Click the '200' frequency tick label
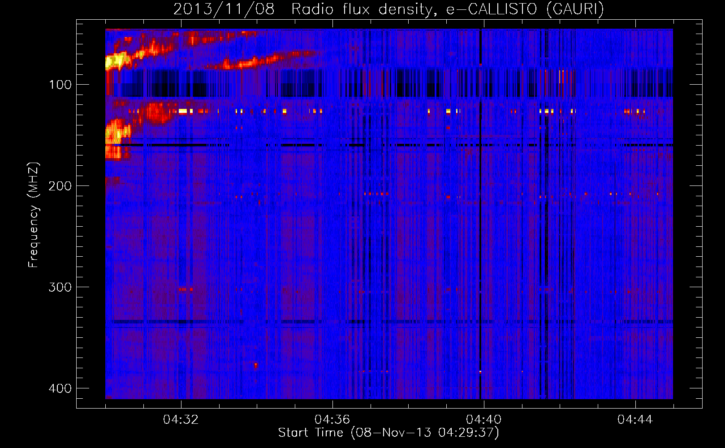Screen dimensions: 725x448 pyautogui.click(x=60, y=186)
